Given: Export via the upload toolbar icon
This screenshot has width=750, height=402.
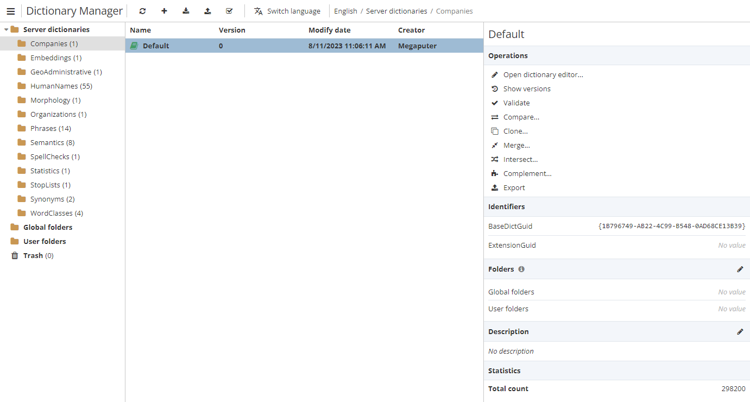Looking at the screenshot, I should (x=207, y=10).
